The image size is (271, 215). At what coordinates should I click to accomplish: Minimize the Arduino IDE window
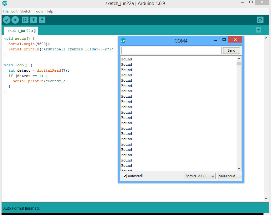(x=243, y=3)
